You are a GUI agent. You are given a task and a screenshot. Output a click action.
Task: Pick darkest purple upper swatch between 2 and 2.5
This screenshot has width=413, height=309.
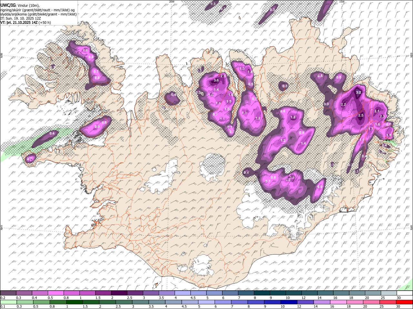(119, 293)
